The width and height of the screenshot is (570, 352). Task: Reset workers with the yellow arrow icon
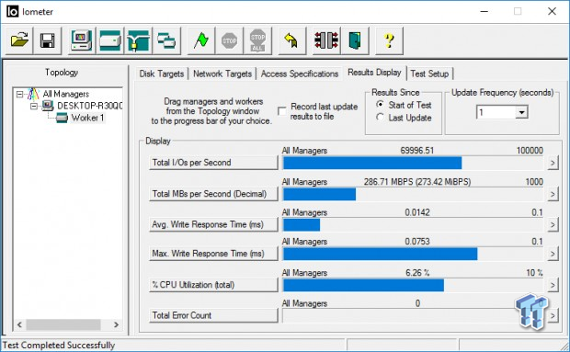(x=292, y=40)
